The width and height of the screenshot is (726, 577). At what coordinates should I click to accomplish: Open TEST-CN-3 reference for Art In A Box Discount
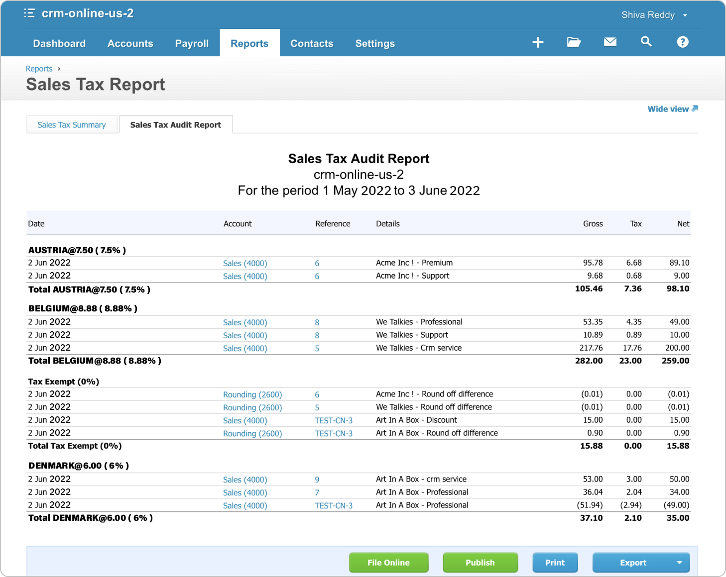tap(334, 421)
